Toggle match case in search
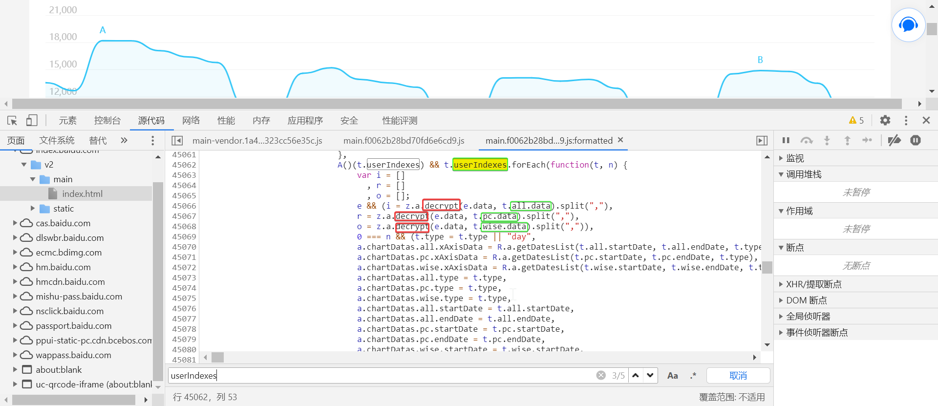This screenshot has width=938, height=406. tap(673, 375)
